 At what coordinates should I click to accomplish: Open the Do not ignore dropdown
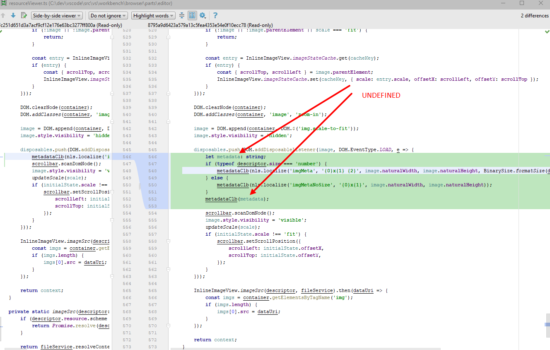pyautogui.click(x=108, y=15)
